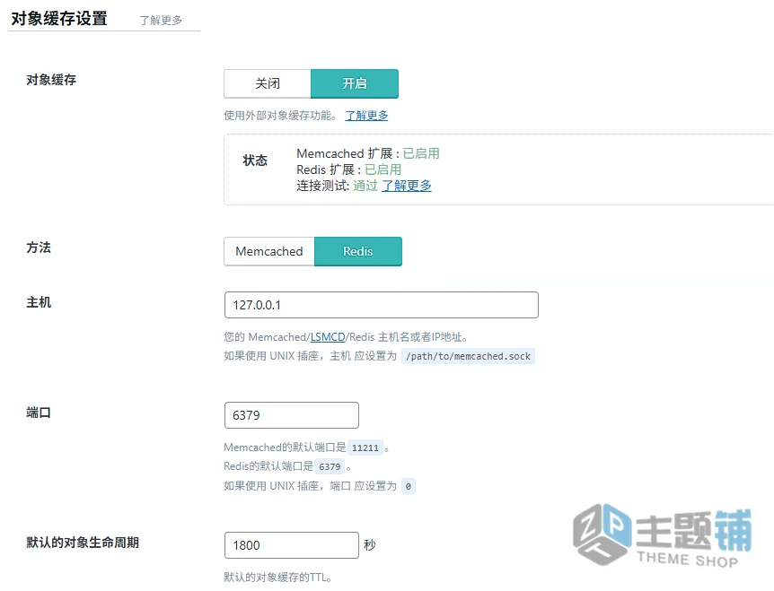This screenshot has height=591, width=774.
Task: Focus the host field containing 127.0.0.1
Action: click(x=381, y=305)
